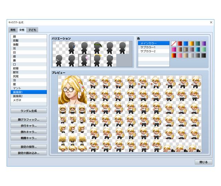The image size is (221, 186).
Task: Choose the gray head wrap variation
Action: pyautogui.click(x=71, y=60)
